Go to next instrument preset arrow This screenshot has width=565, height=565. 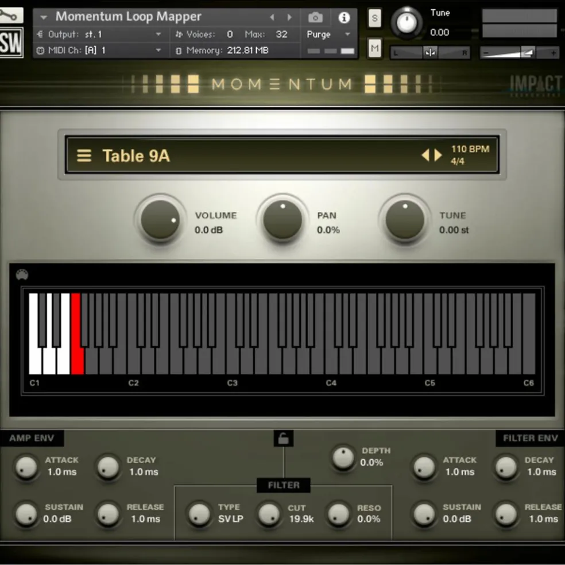pos(289,17)
